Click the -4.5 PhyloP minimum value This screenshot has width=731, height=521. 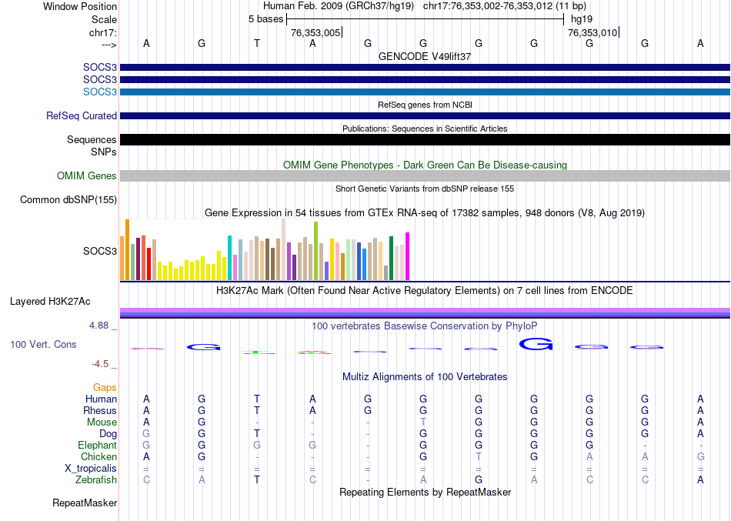click(x=100, y=364)
